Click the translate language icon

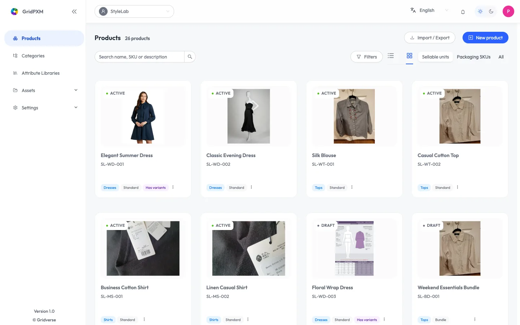click(413, 10)
